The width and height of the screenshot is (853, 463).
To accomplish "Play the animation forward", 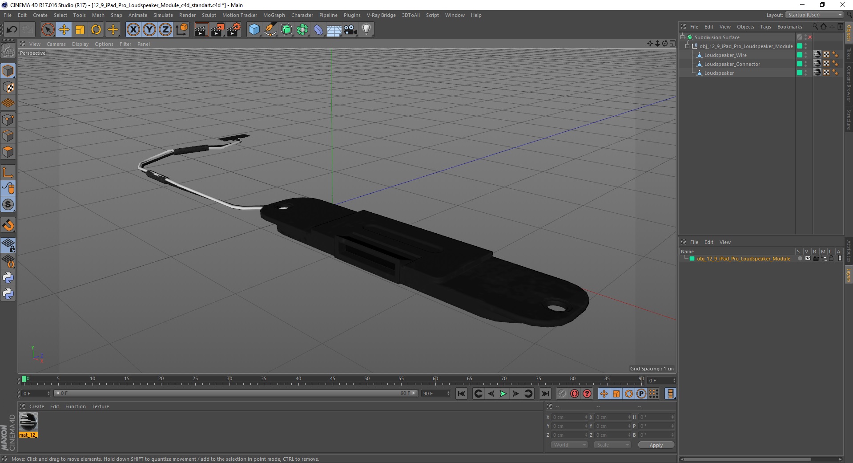I will tap(503, 394).
